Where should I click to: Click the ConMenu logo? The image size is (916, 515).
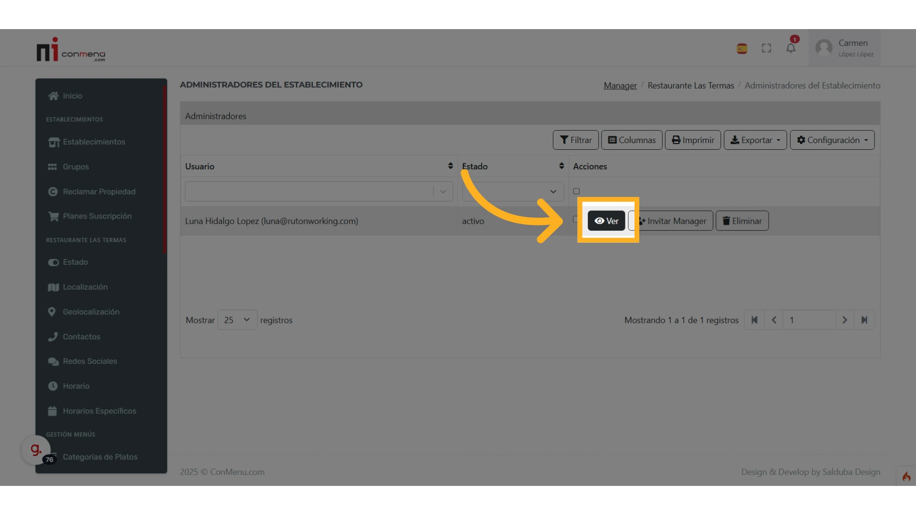pos(71,50)
